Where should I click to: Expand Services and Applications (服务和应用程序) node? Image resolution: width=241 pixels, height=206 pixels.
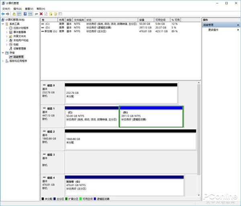pos(3,61)
